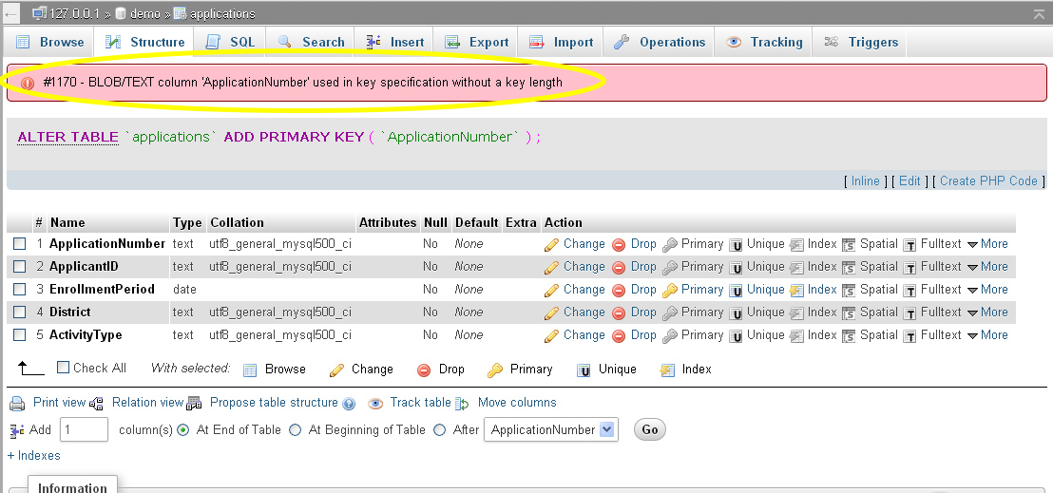This screenshot has width=1053, height=493.
Task: Open the Browse tab
Action: point(49,42)
